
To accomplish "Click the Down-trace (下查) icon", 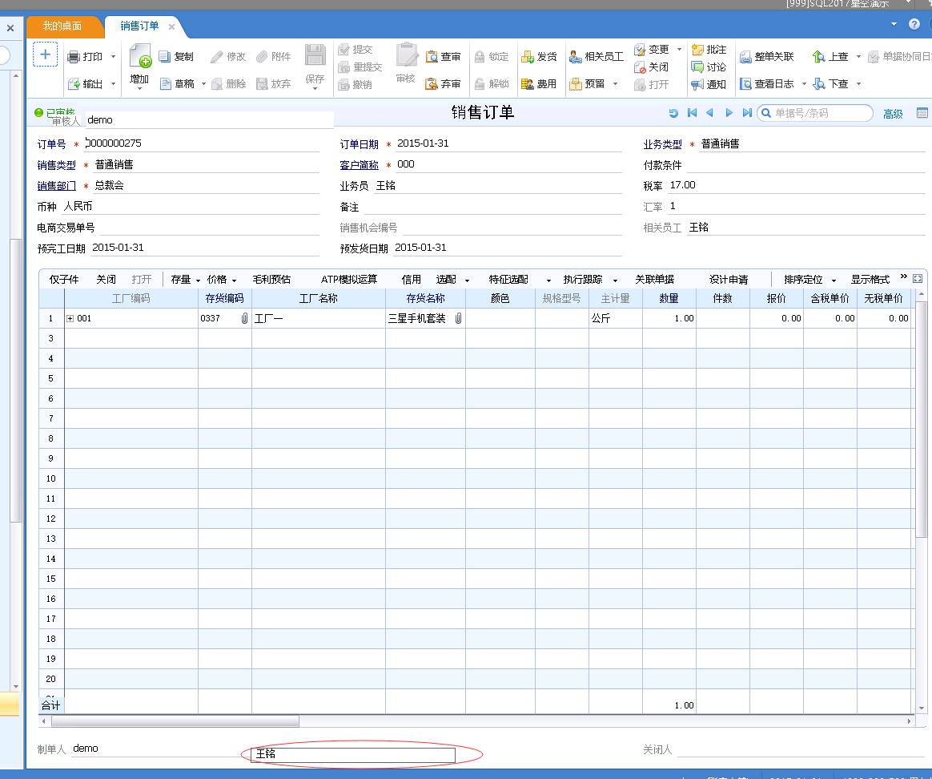I will (x=819, y=84).
